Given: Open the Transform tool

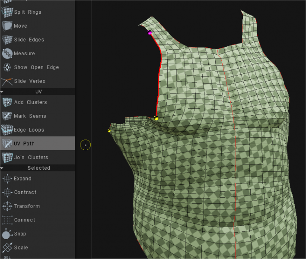Looking at the screenshot, I should point(7,206).
